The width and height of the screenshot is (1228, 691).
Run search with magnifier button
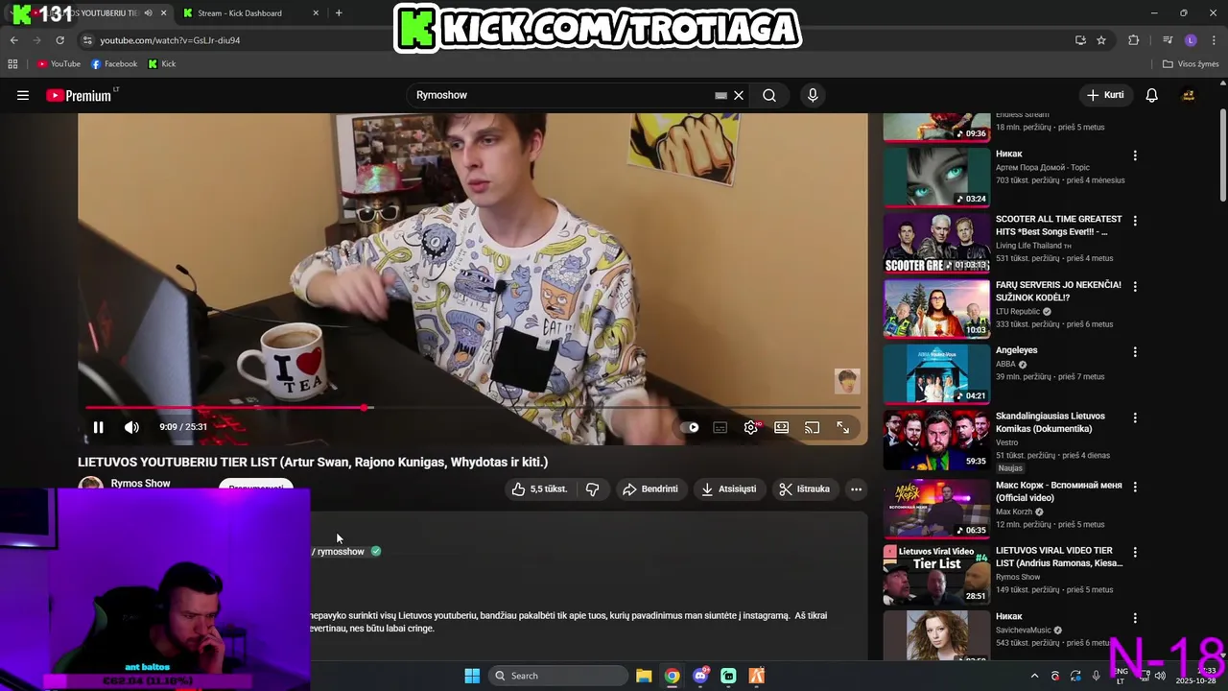769,95
